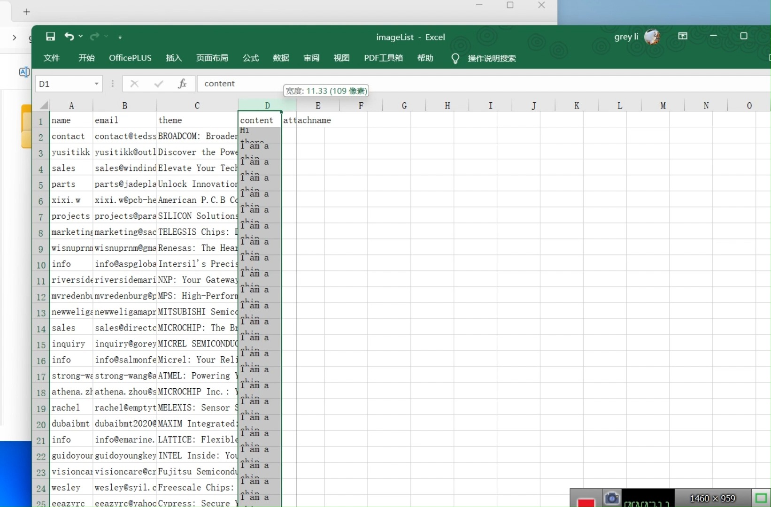Select row 10 header
Screen dimensions: 771x507
(41, 265)
